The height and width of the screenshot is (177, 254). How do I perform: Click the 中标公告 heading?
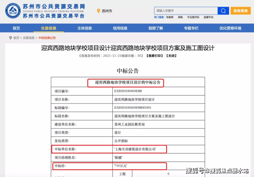pos(128,71)
